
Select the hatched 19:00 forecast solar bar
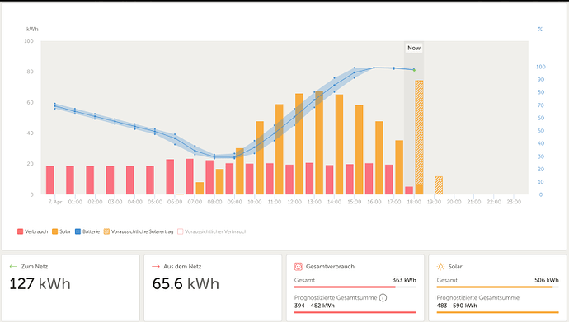439,185
